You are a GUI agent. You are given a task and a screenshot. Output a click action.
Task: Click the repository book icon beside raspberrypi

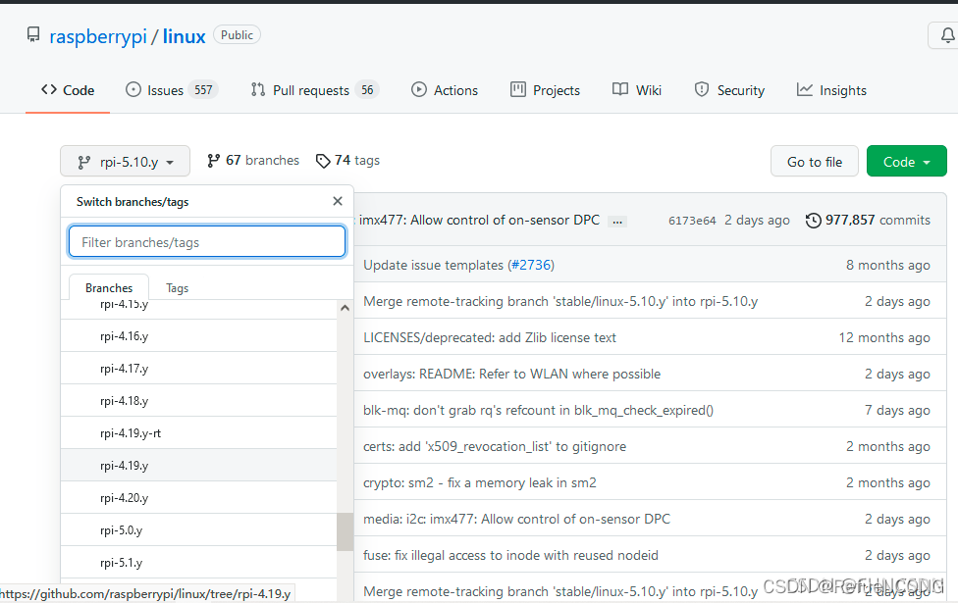point(33,34)
